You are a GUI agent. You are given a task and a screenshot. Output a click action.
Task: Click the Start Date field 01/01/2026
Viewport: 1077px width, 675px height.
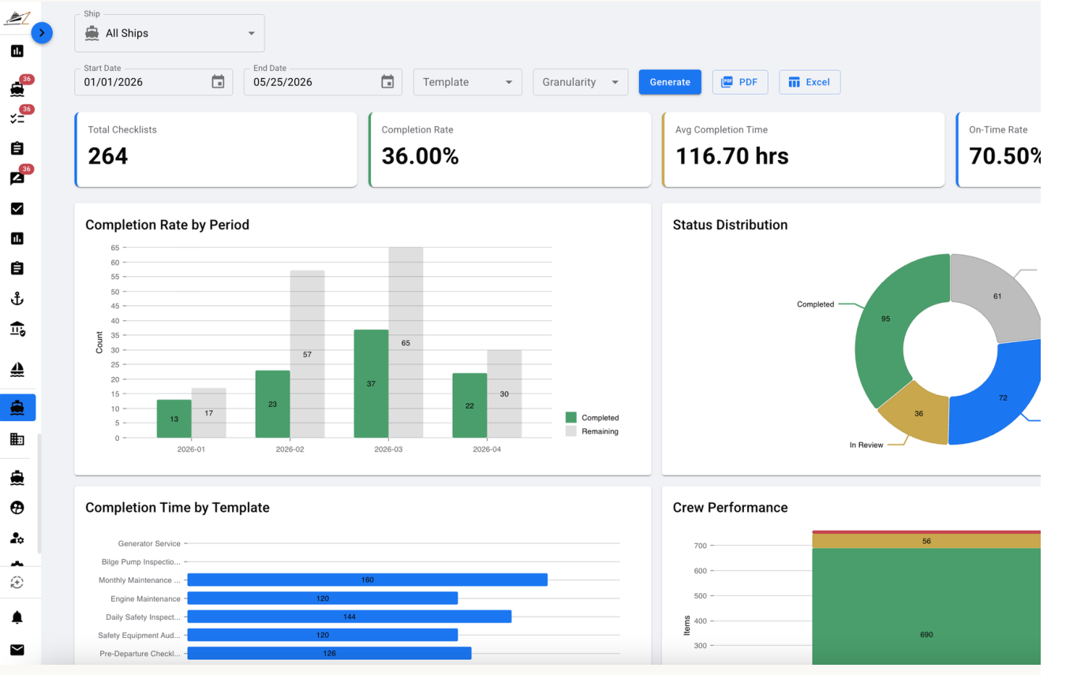coord(154,82)
